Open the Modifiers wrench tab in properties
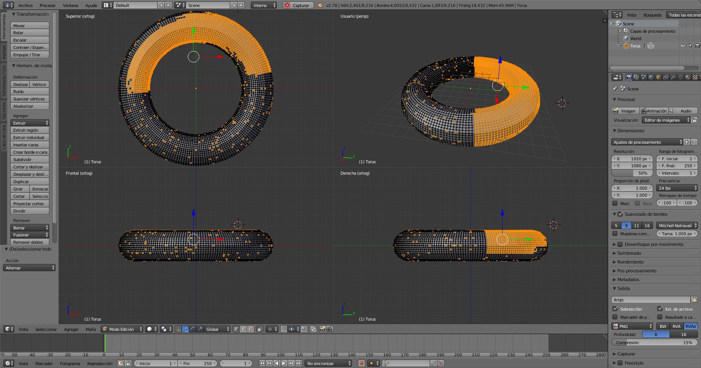 click(x=673, y=77)
